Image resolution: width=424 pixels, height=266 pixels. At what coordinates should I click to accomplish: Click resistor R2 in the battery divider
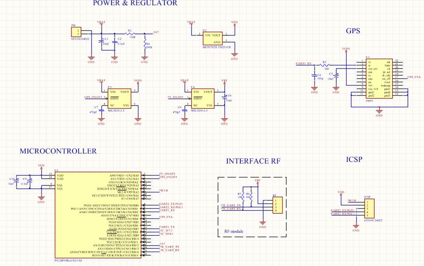click(x=130, y=34)
